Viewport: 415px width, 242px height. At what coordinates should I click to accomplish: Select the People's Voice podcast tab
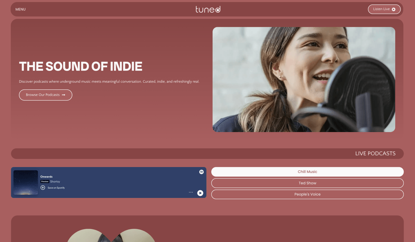[307, 194]
